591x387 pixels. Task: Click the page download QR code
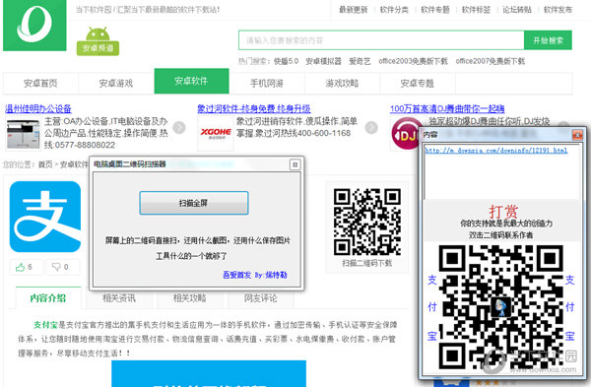[367, 222]
